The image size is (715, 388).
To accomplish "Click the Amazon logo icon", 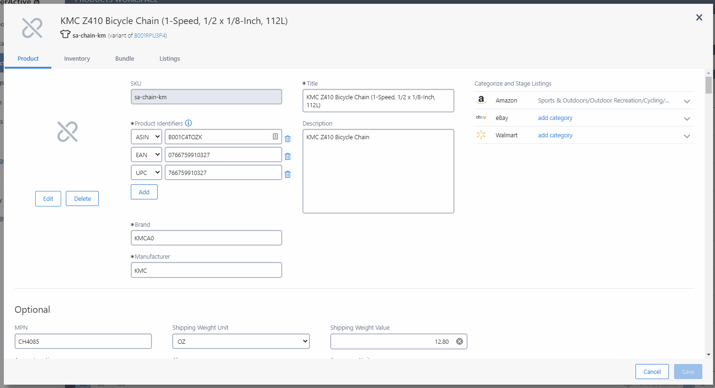I will pos(481,100).
